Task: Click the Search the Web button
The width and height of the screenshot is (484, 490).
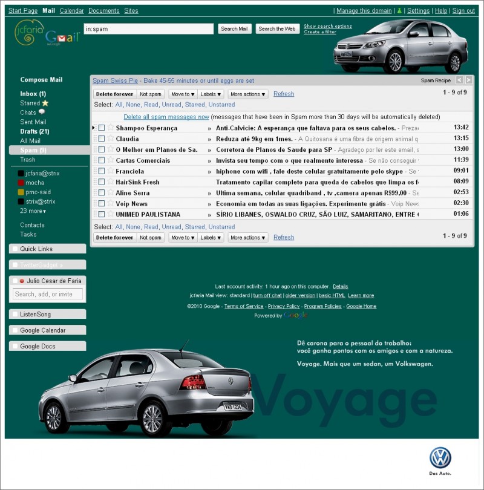Action: [277, 29]
